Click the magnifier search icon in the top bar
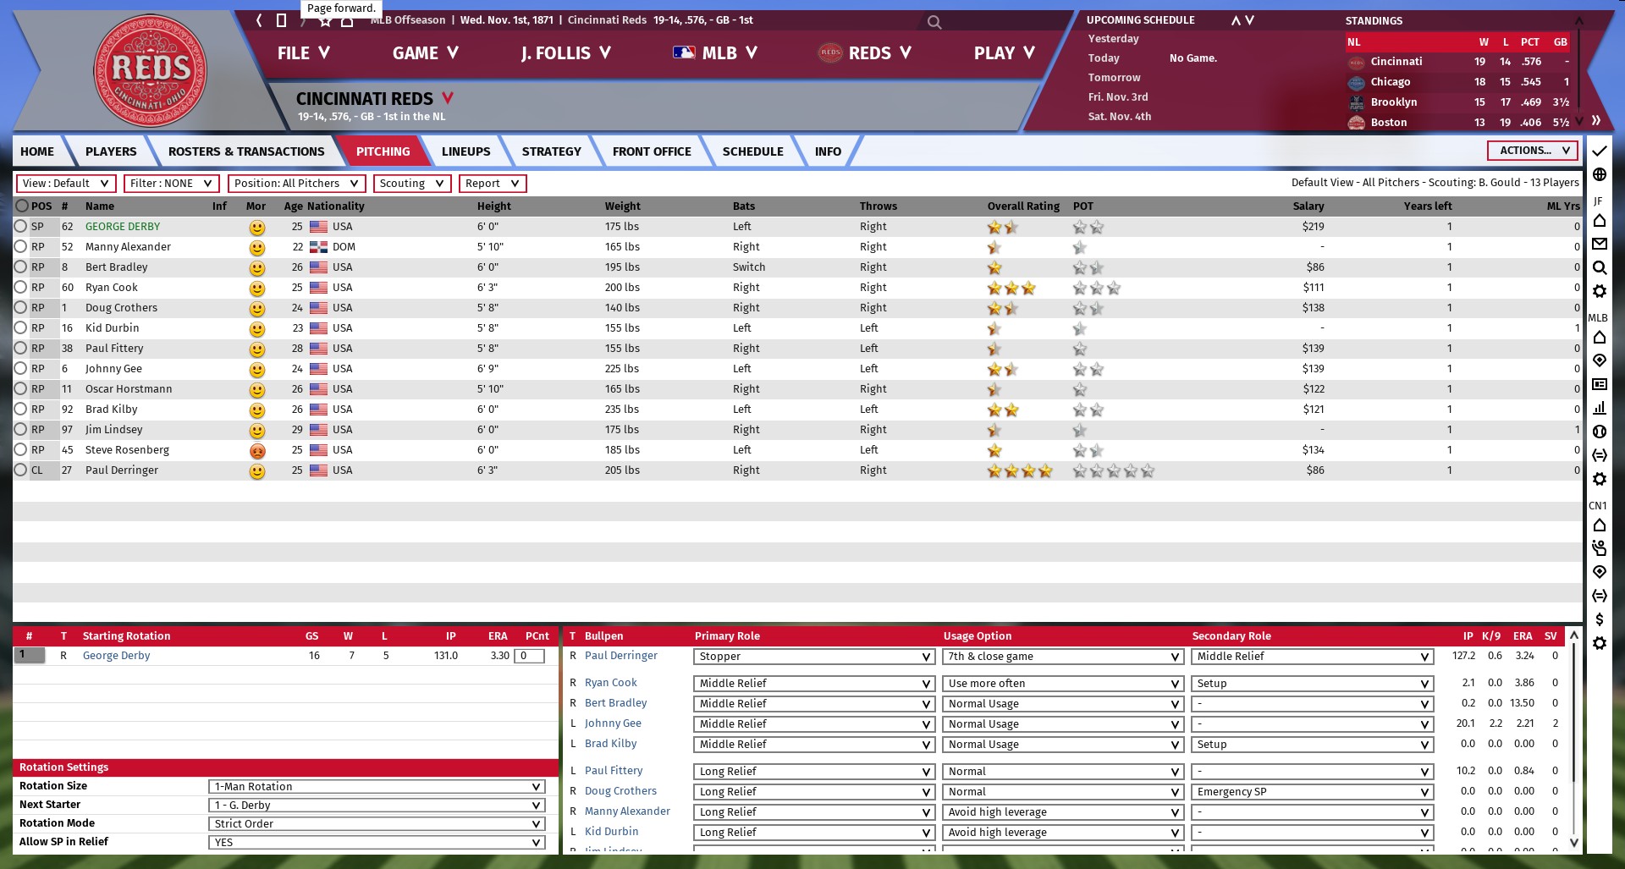 934,22
